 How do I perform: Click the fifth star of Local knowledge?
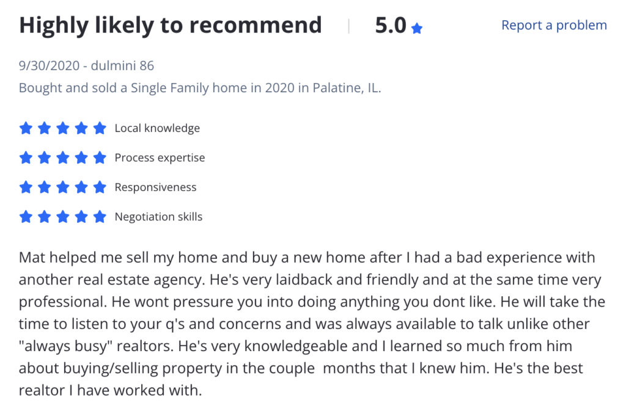[x=100, y=128]
